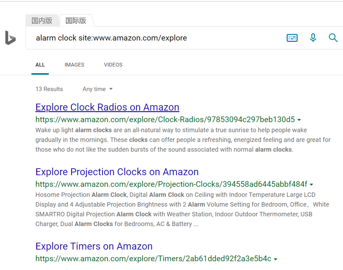Switch to the 国内版 tab
Screen dimensions: 343x270
(42, 21)
